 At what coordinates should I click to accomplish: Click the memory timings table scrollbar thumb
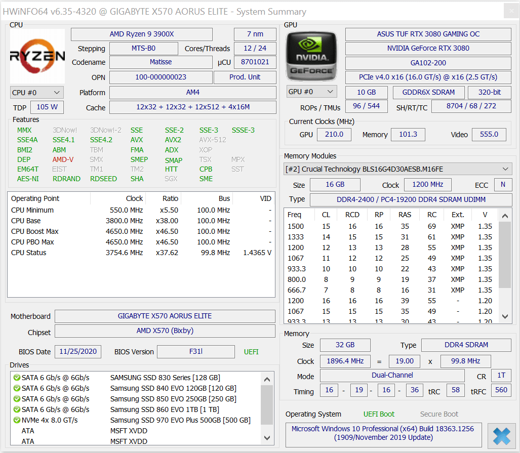[x=505, y=255]
